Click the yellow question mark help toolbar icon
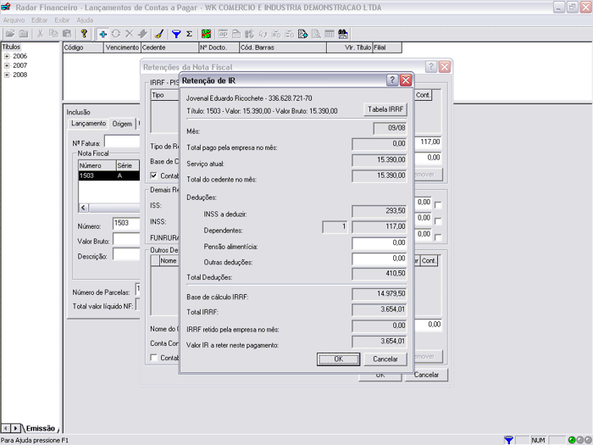The height and width of the screenshot is (445, 593). (84, 34)
